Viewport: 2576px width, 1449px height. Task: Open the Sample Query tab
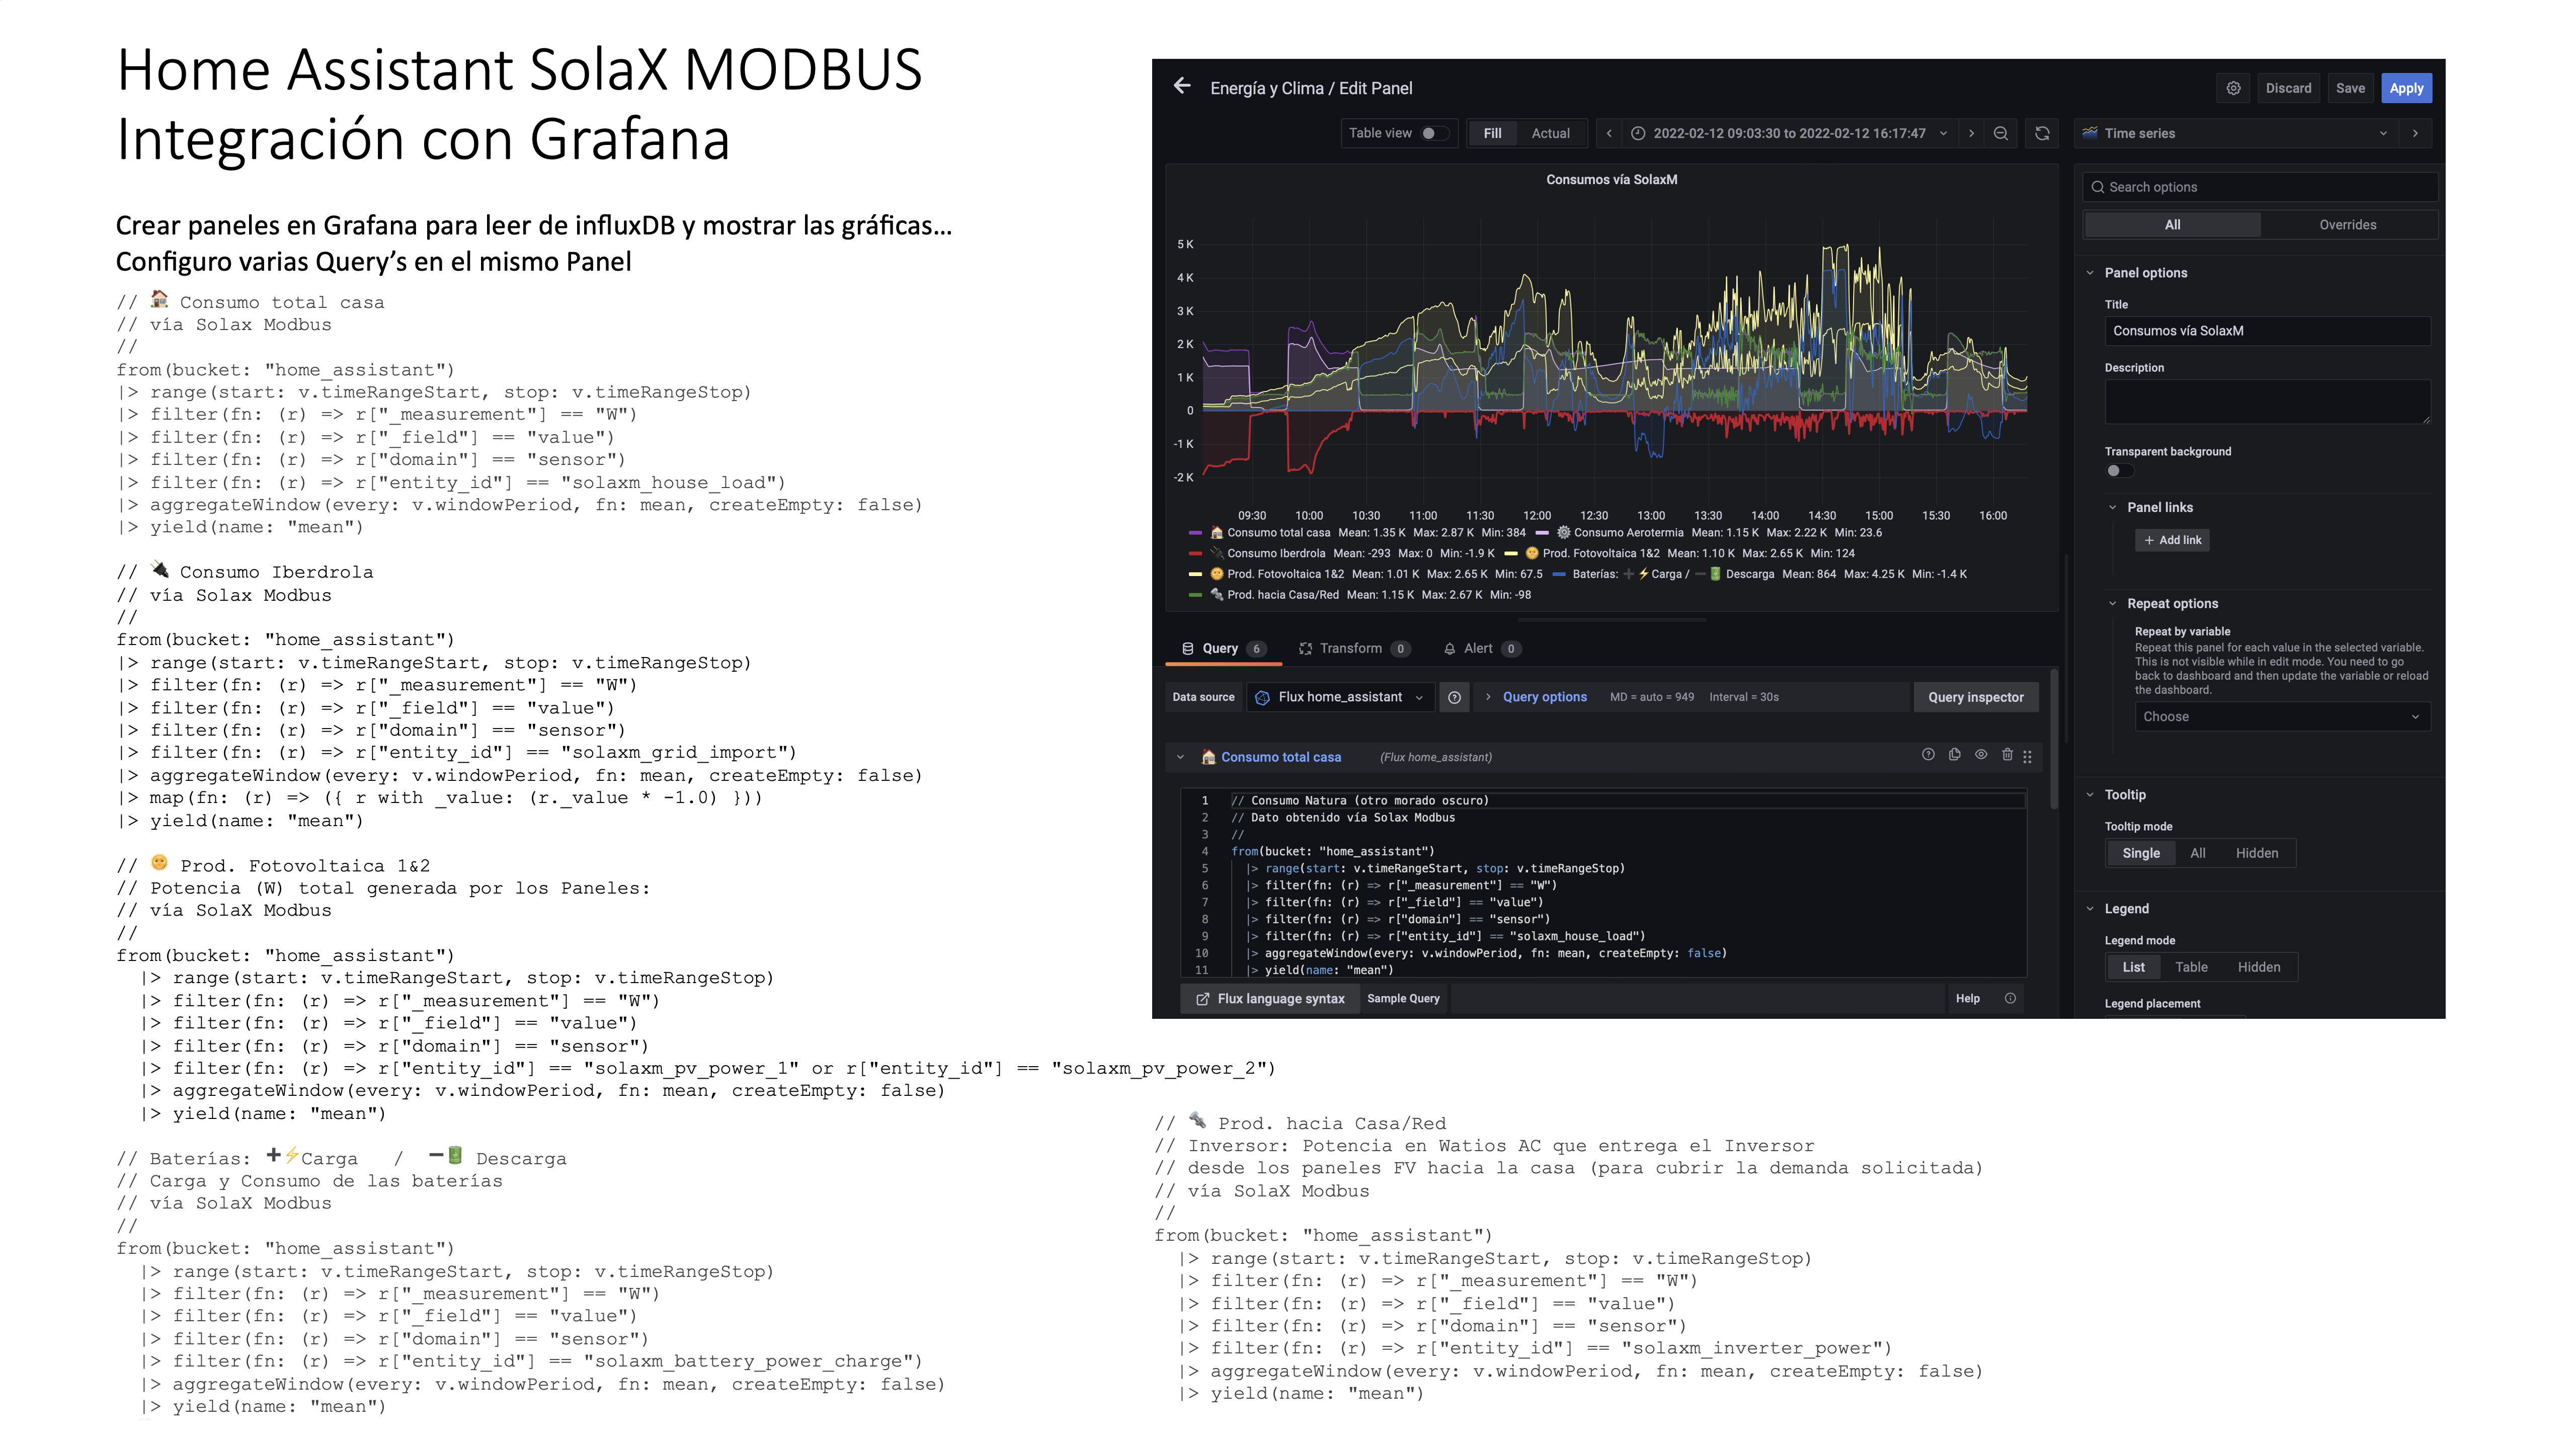[x=1403, y=998]
